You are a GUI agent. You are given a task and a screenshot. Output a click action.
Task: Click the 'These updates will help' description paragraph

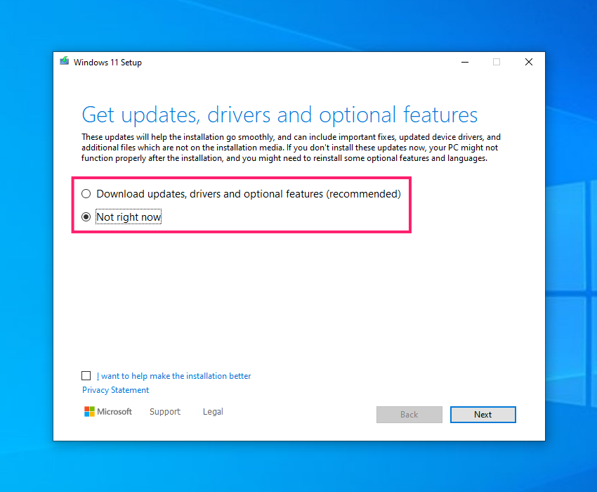[x=291, y=148]
